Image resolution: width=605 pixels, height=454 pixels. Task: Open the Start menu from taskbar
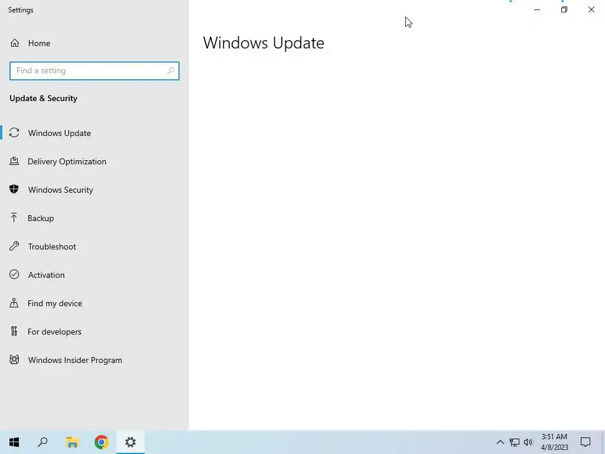point(14,442)
